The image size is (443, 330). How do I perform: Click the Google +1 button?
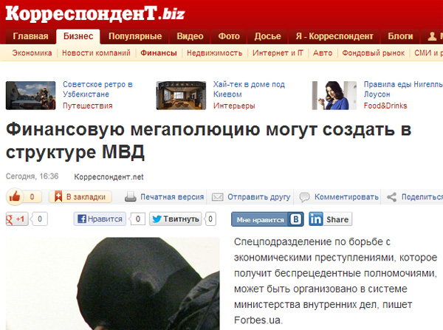17,219
